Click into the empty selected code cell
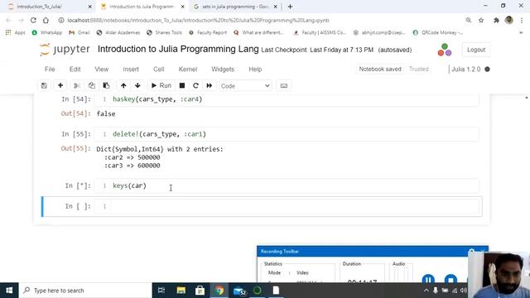The image size is (530, 298). pyautogui.click(x=287, y=206)
